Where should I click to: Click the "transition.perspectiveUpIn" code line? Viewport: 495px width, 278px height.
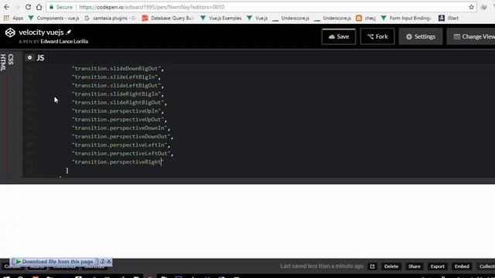(x=118, y=111)
